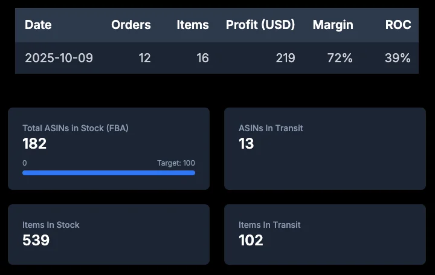
Task: Click the ROC column header
Action: [x=398, y=25]
